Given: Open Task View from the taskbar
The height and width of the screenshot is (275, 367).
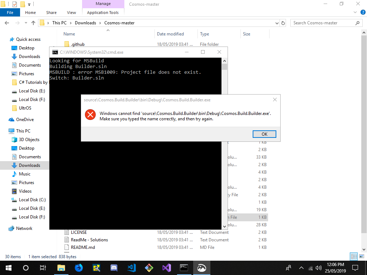Looking at the screenshot, I should 43,268.
